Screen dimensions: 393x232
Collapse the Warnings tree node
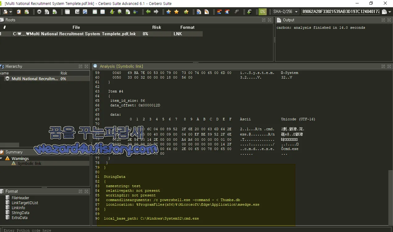[1, 158]
